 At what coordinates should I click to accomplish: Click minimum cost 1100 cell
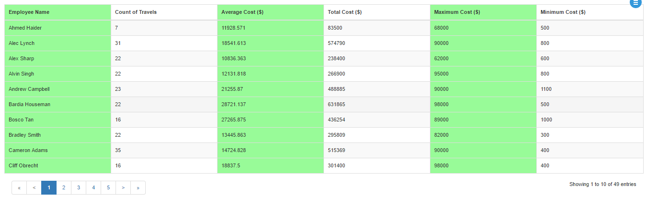point(590,89)
